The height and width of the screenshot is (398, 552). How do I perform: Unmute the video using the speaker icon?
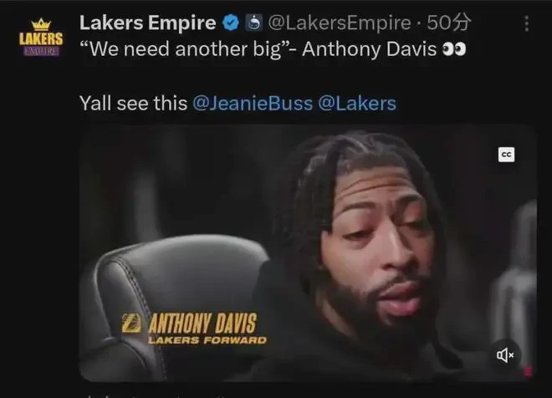click(505, 355)
